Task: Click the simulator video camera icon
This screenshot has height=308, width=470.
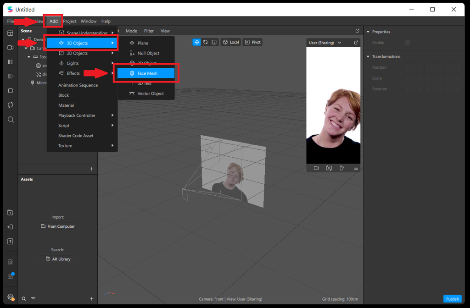Action: tap(316, 168)
